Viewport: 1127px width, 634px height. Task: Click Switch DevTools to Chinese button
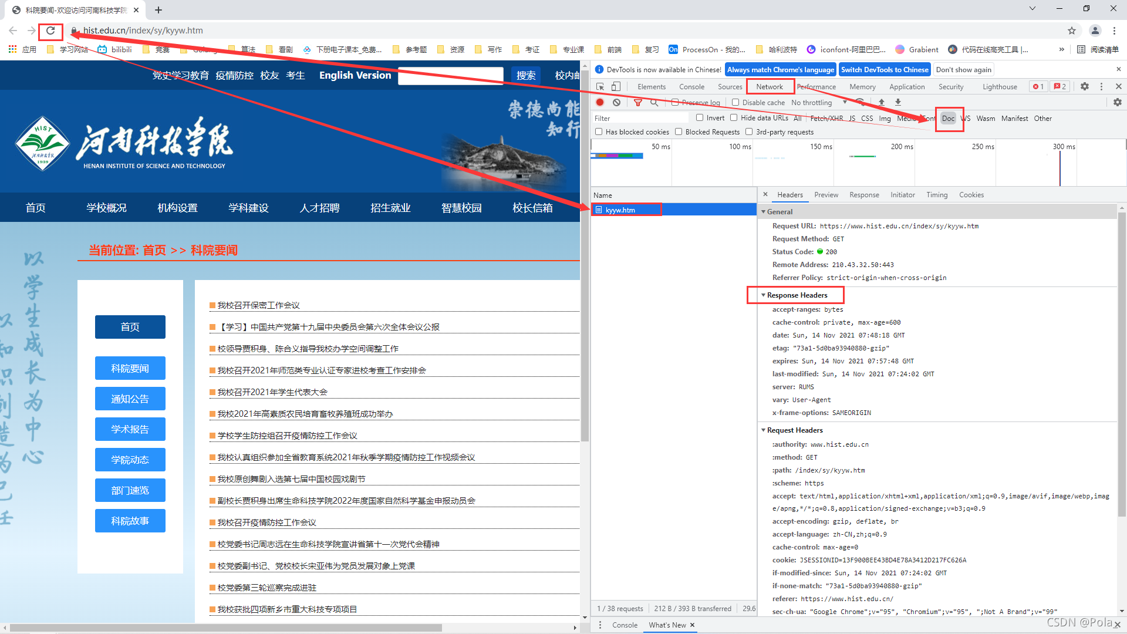point(884,69)
